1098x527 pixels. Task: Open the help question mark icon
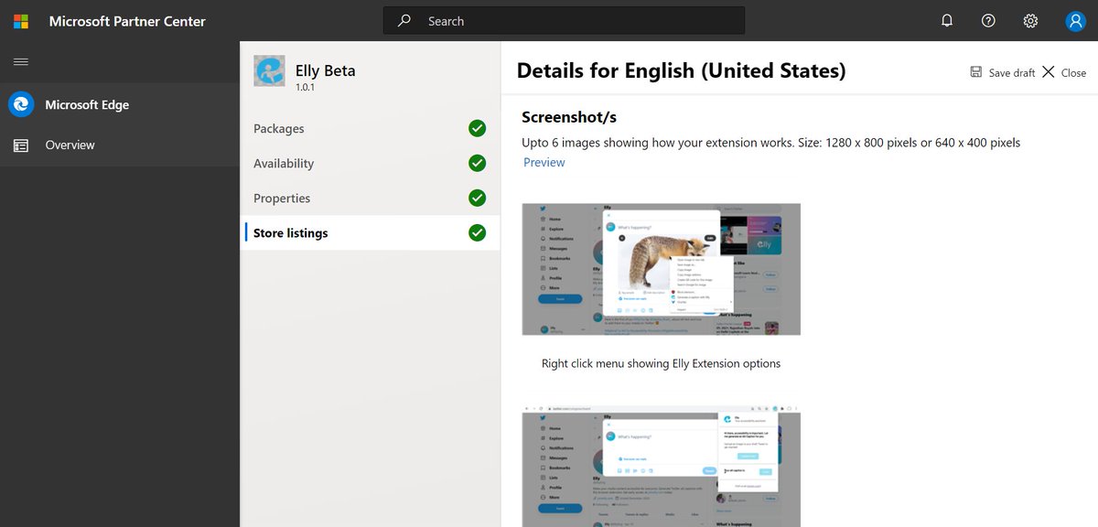coord(988,21)
